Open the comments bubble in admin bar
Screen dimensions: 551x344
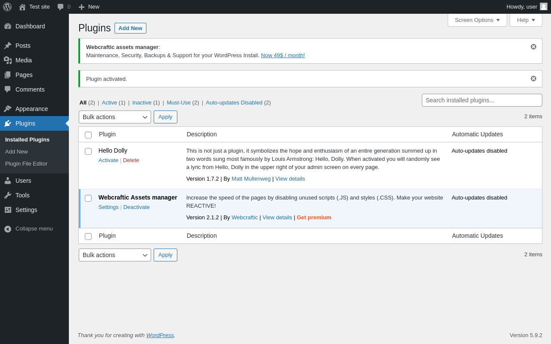click(61, 7)
